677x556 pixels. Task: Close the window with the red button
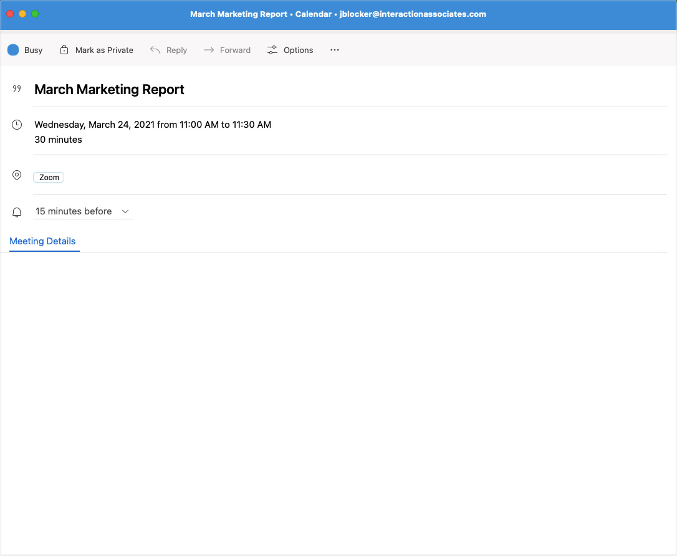10,14
